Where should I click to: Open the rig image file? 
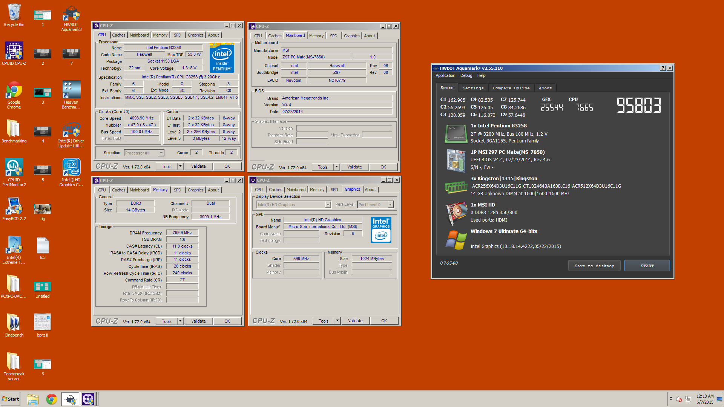click(43, 212)
